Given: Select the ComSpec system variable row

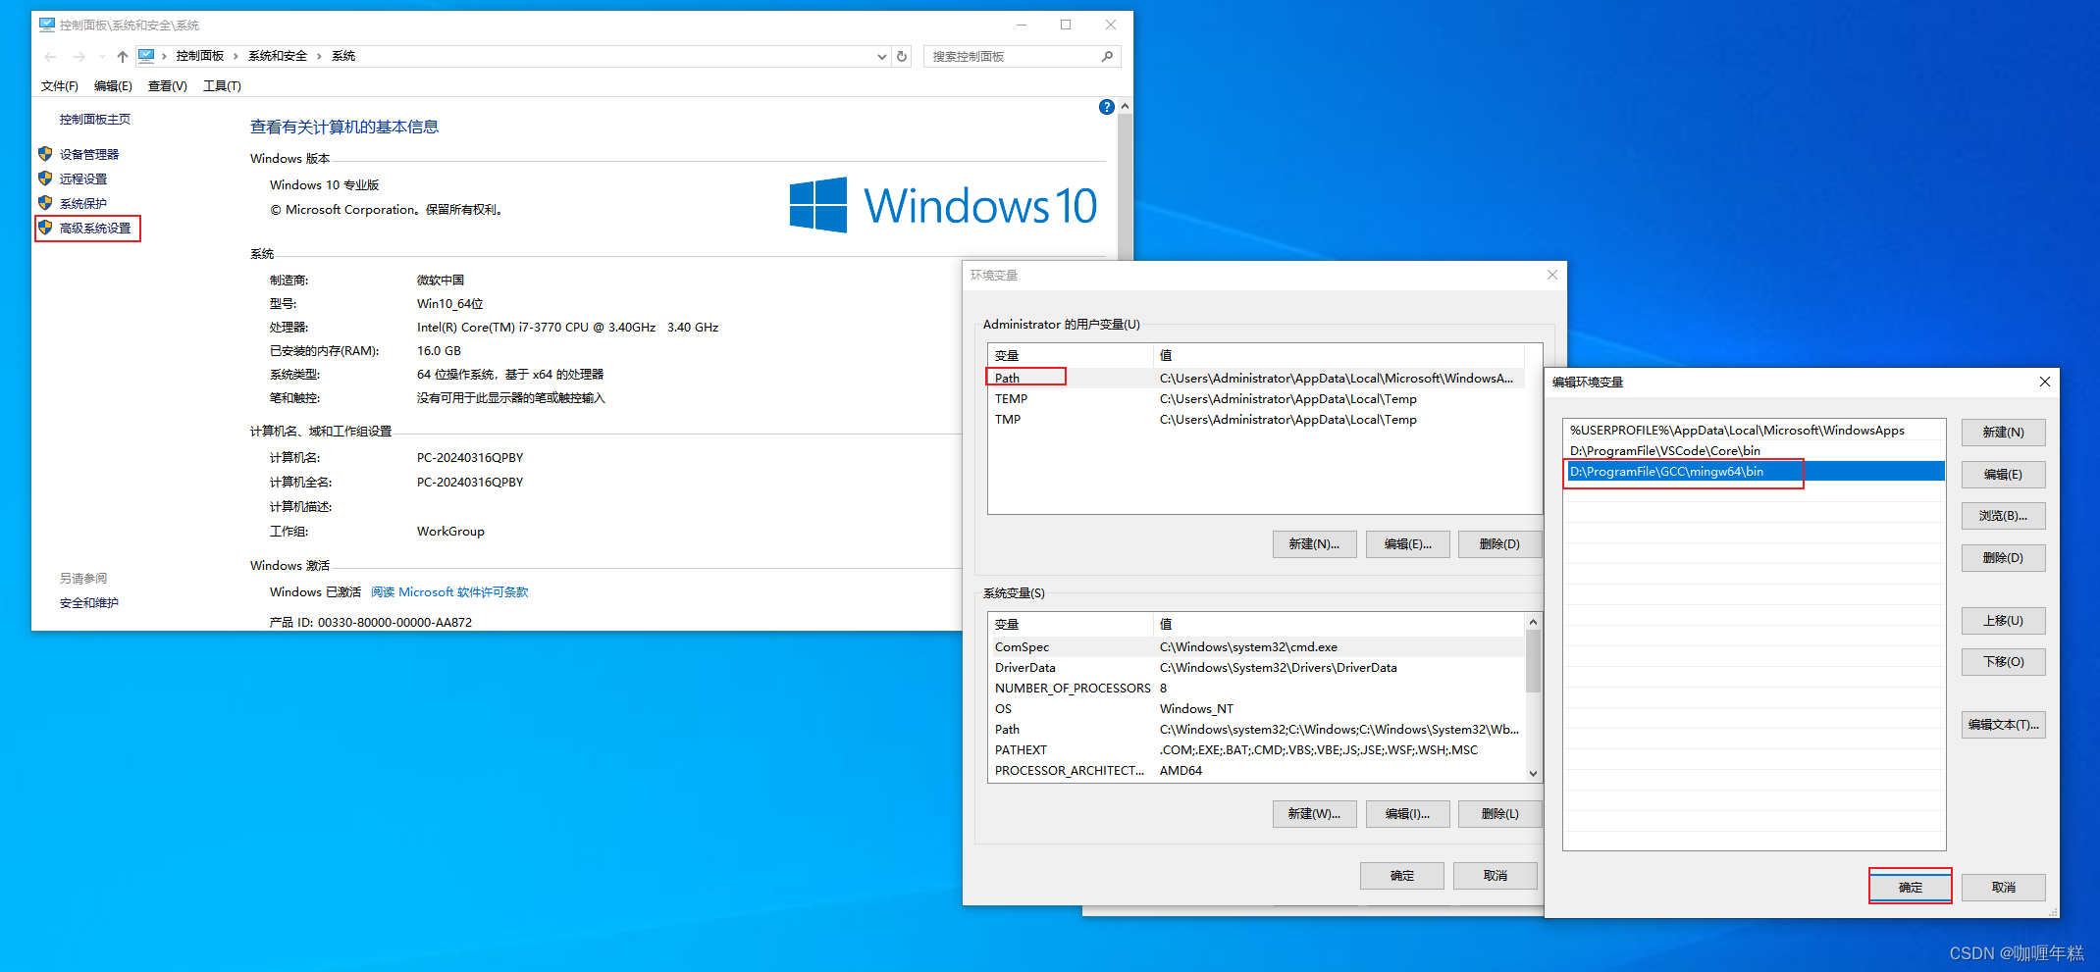Looking at the screenshot, I should (1256, 647).
